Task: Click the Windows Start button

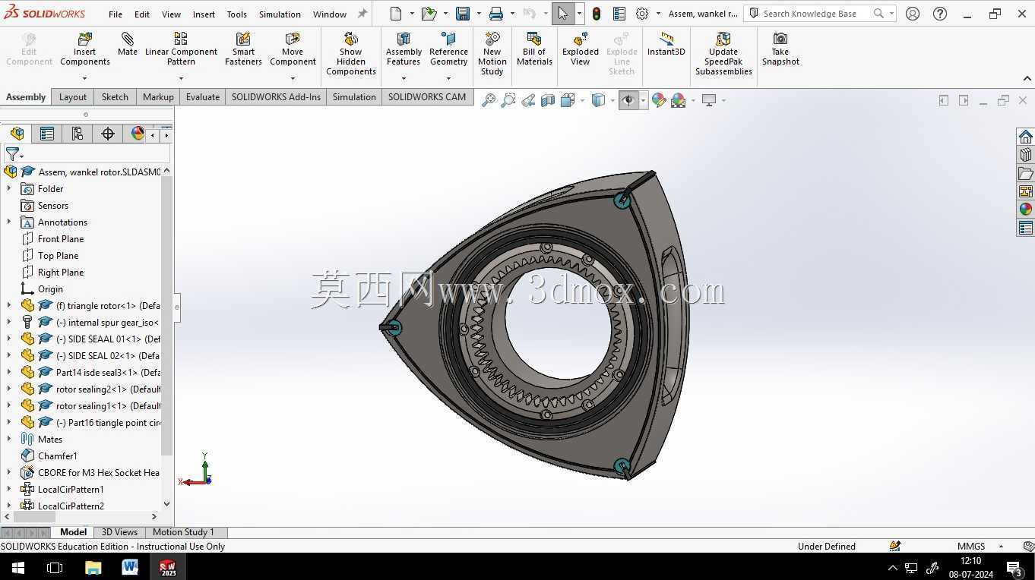Action: coord(18,567)
